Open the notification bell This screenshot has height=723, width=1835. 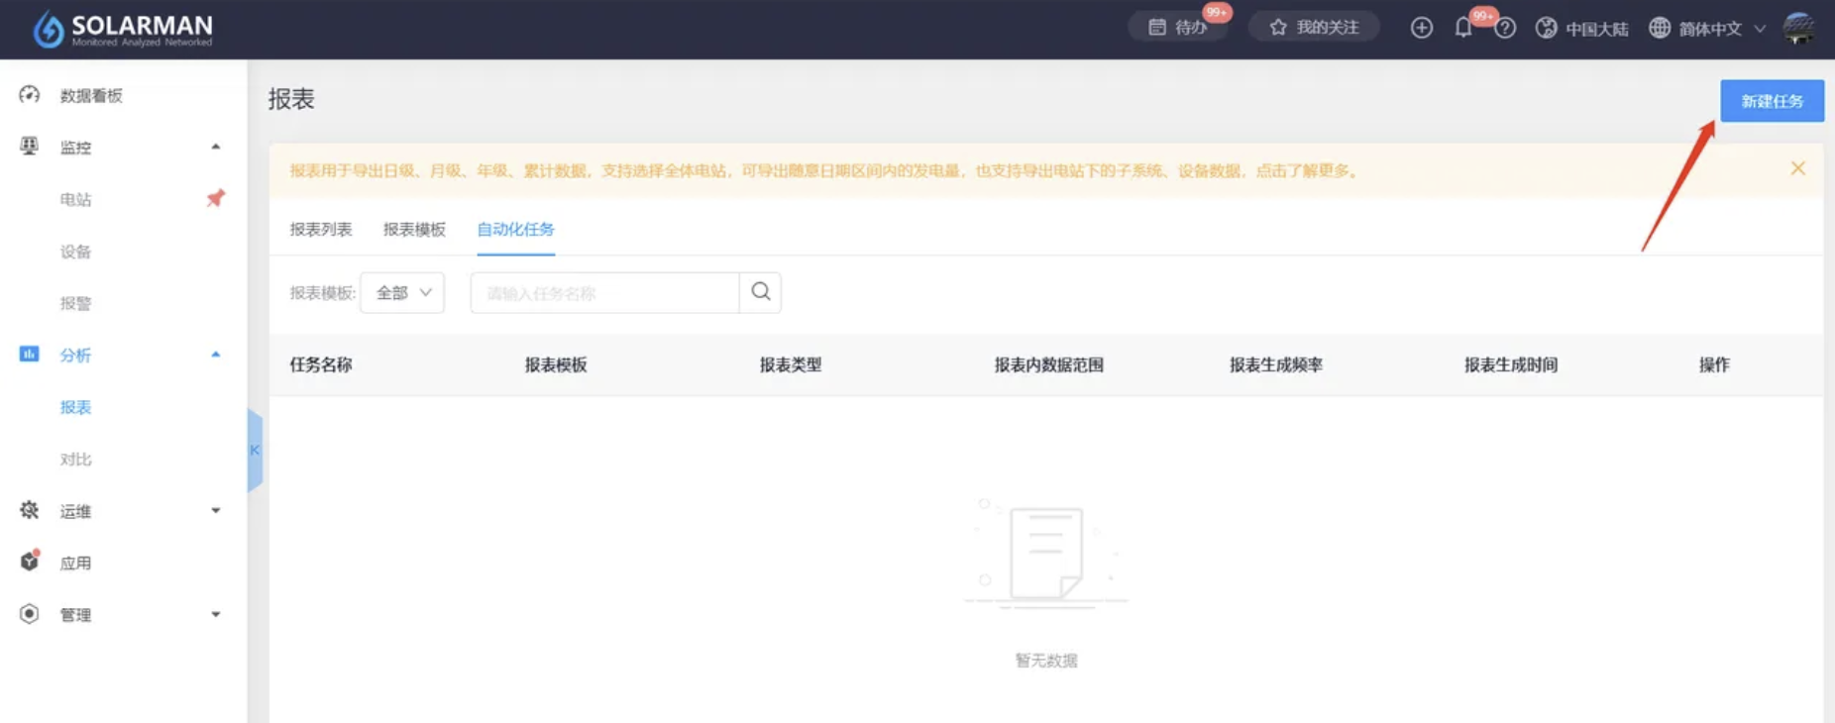point(1463,28)
